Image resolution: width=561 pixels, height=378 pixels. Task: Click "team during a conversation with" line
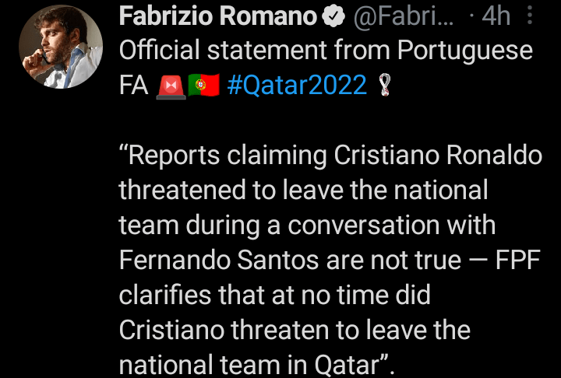click(x=307, y=226)
